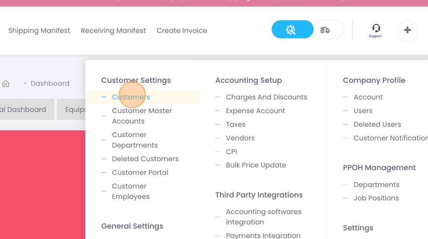
Task: Open the Support headset icon
Action: coord(375,30)
